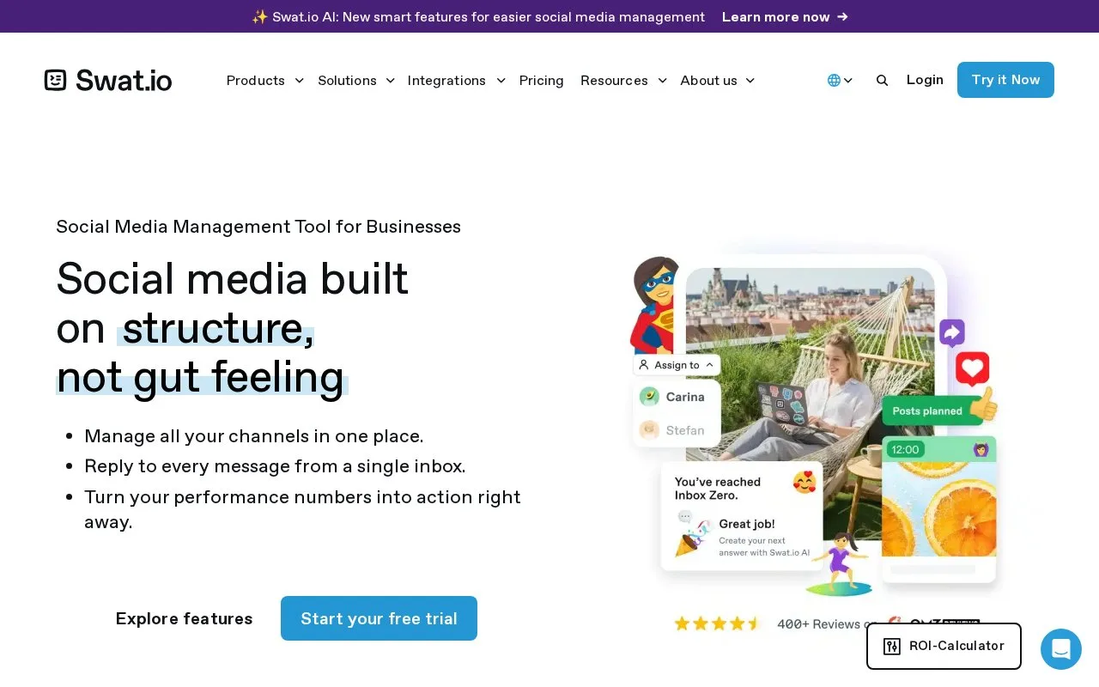Open the Products menu
The height and width of the screenshot is (687, 1099).
click(256, 81)
